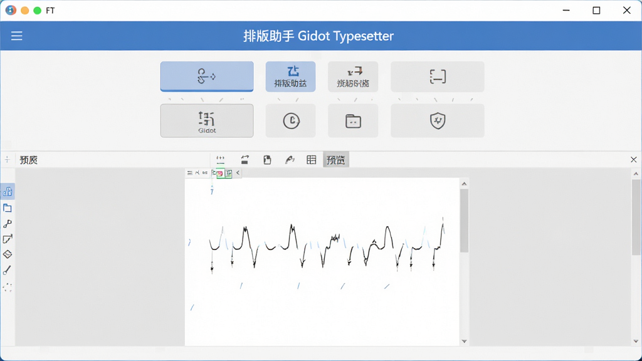Screen dimensions: 642x361
Task: Click the shield icon tile
Action: coord(437,121)
